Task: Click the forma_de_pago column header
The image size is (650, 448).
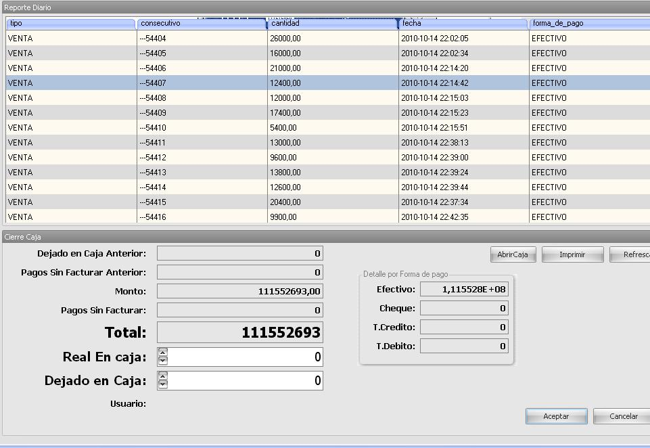Action: click(588, 24)
